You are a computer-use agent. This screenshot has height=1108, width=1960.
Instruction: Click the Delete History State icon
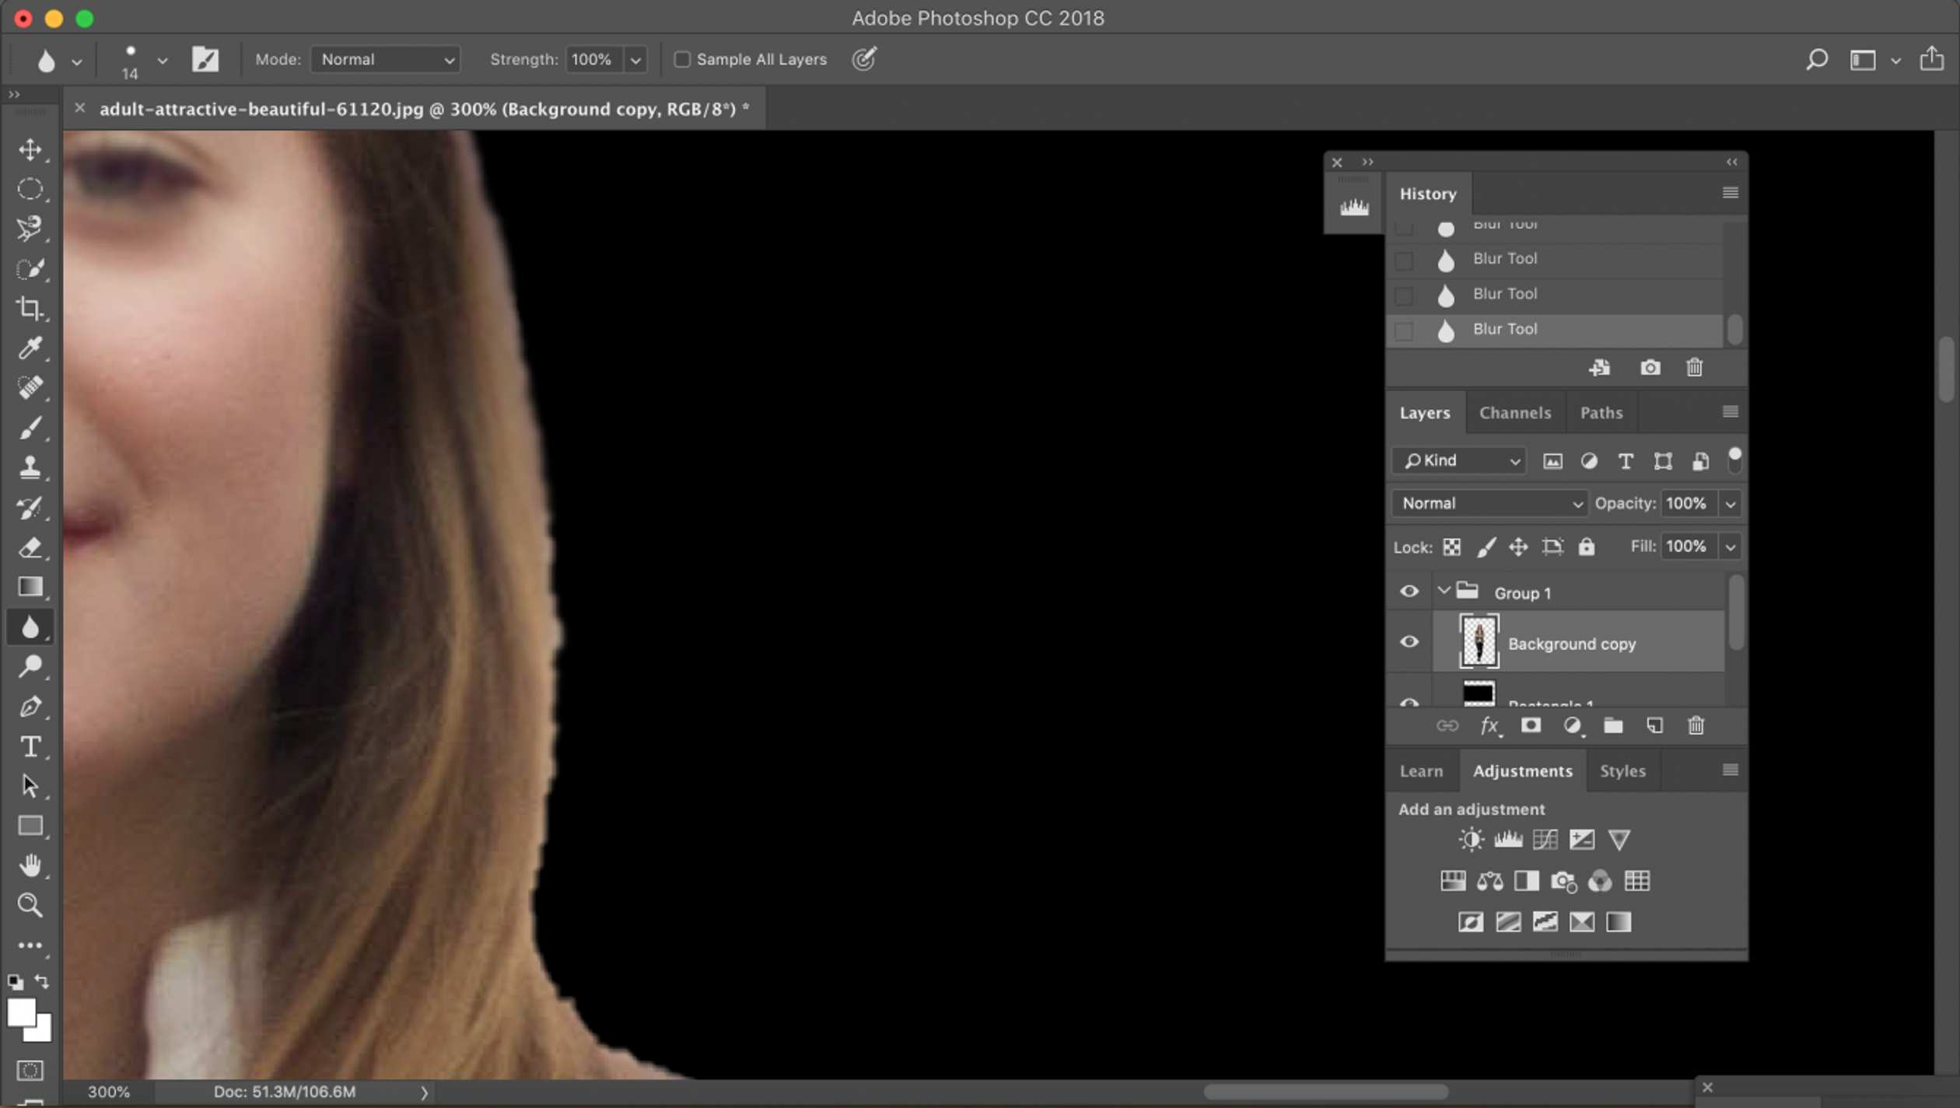tap(1693, 366)
